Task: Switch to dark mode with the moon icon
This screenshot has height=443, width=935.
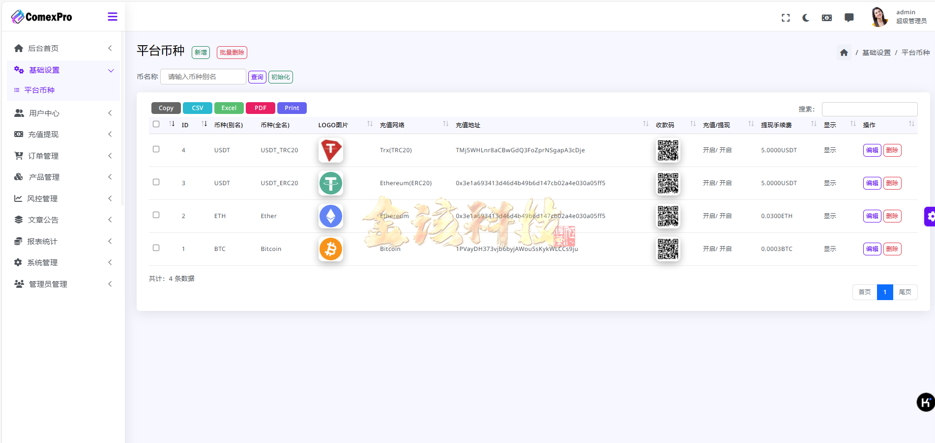Action: [x=806, y=17]
